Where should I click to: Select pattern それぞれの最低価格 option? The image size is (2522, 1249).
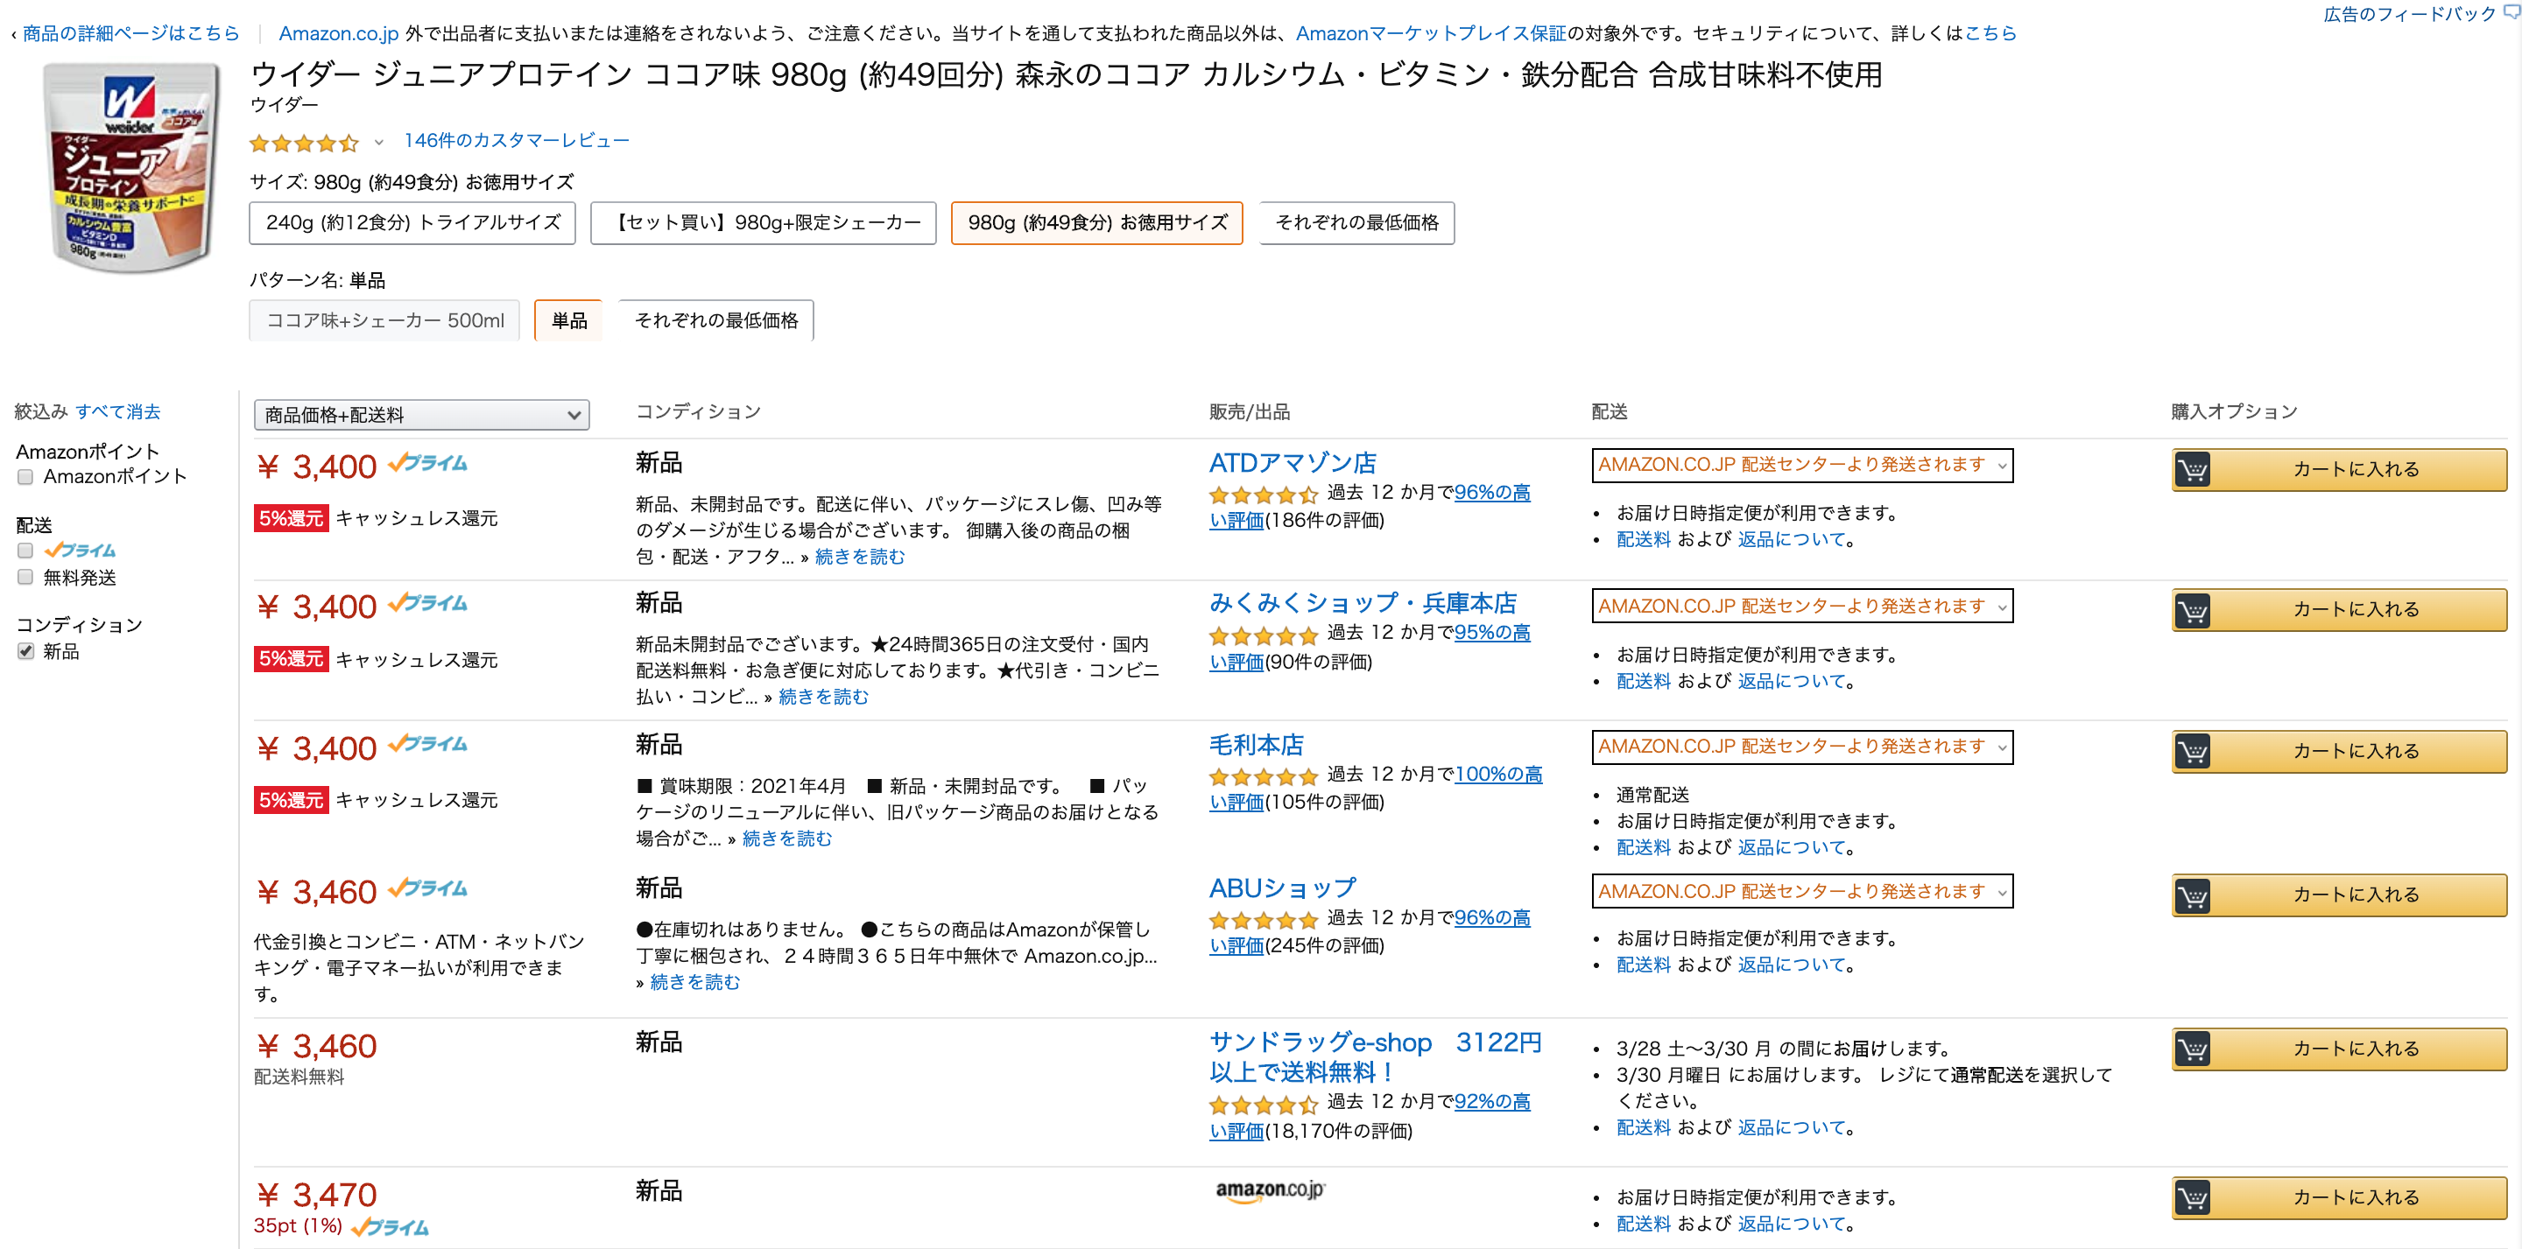(715, 321)
